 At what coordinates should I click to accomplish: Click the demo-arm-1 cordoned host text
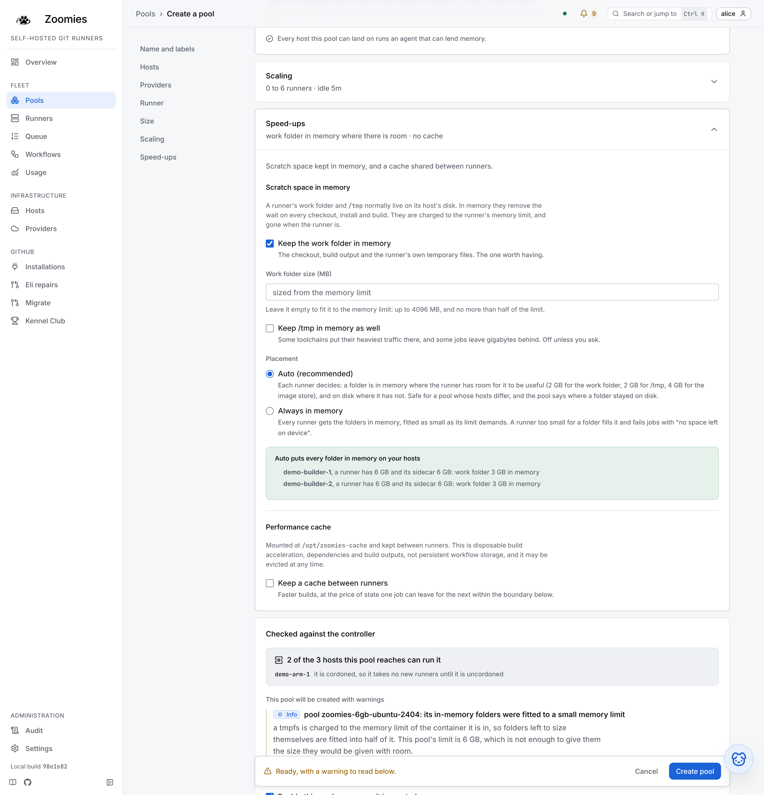[389, 674]
